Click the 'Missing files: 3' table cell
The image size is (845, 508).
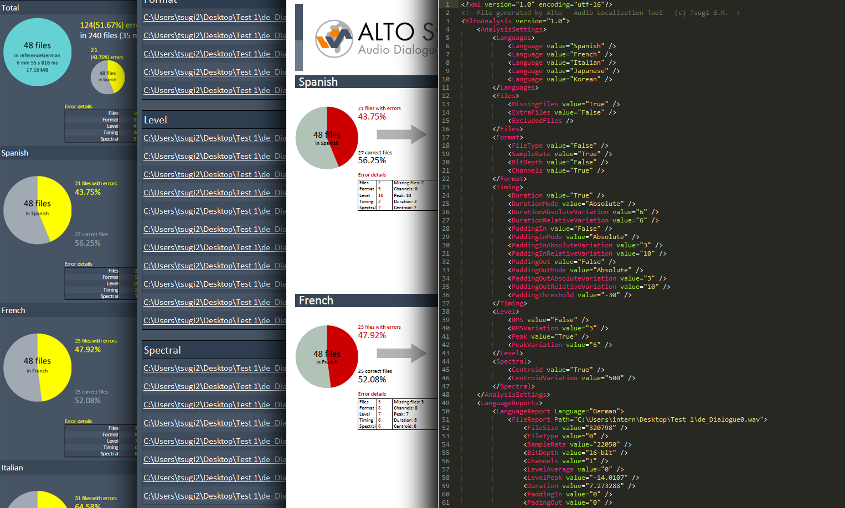click(409, 402)
